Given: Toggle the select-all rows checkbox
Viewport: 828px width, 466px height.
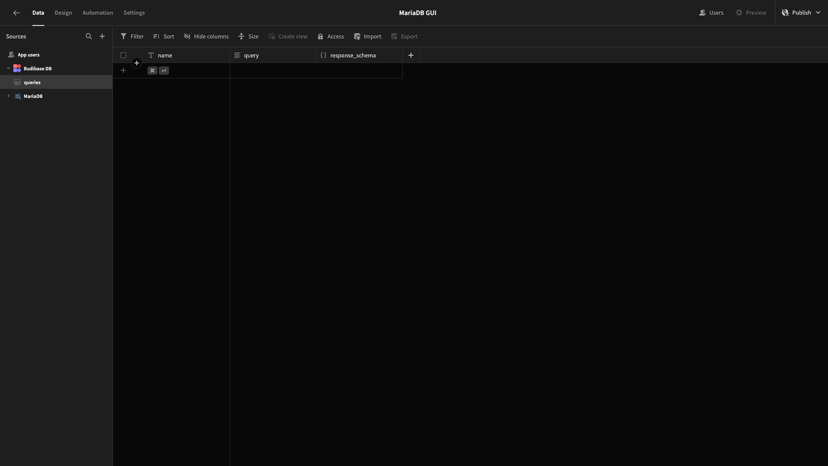Looking at the screenshot, I should click(x=123, y=55).
